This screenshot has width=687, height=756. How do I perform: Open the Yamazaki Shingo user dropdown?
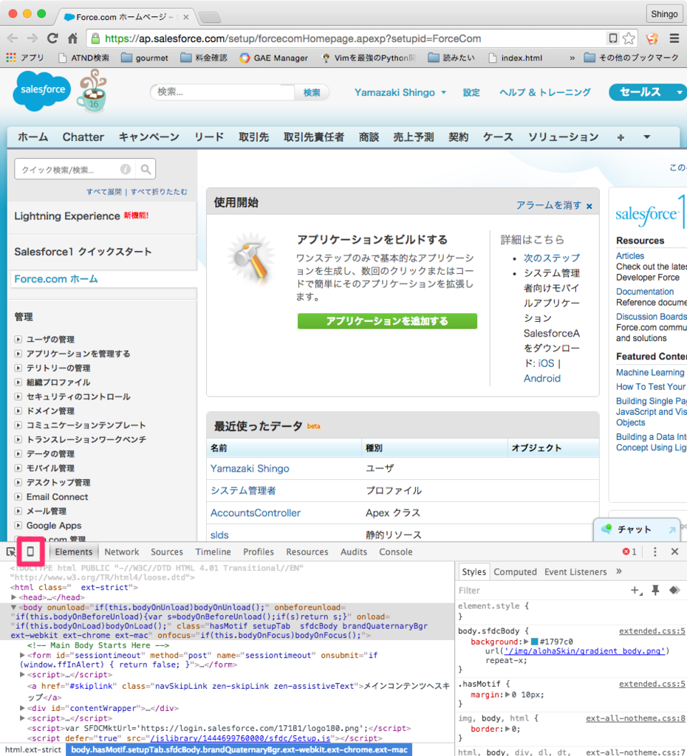click(400, 92)
